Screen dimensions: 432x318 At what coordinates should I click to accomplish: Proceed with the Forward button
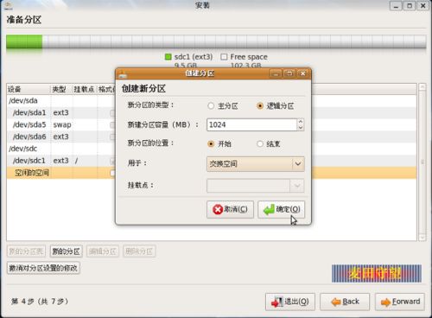(x=400, y=302)
